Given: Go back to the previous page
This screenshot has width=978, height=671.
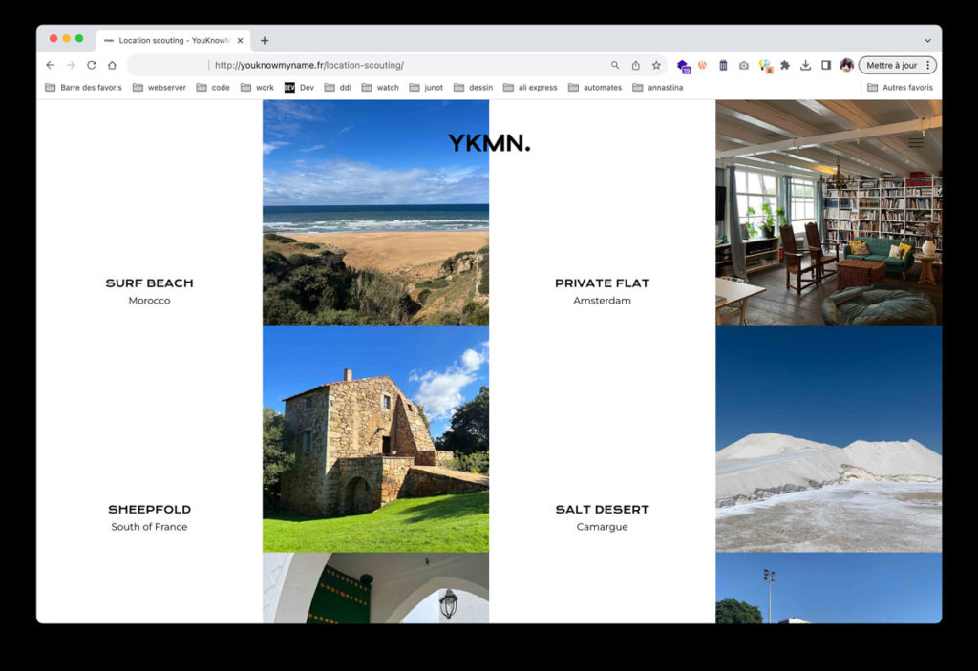Looking at the screenshot, I should 51,65.
